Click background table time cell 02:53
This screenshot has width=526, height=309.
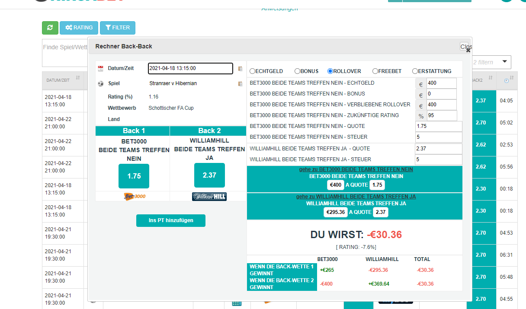pyautogui.click(x=506, y=145)
